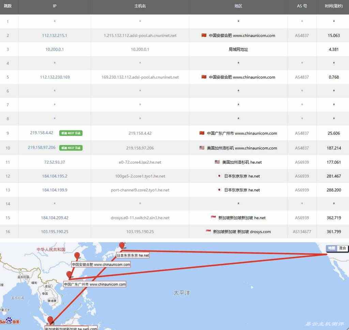Click the 地区 column header
This screenshot has height=330, width=349.
tap(238, 6)
